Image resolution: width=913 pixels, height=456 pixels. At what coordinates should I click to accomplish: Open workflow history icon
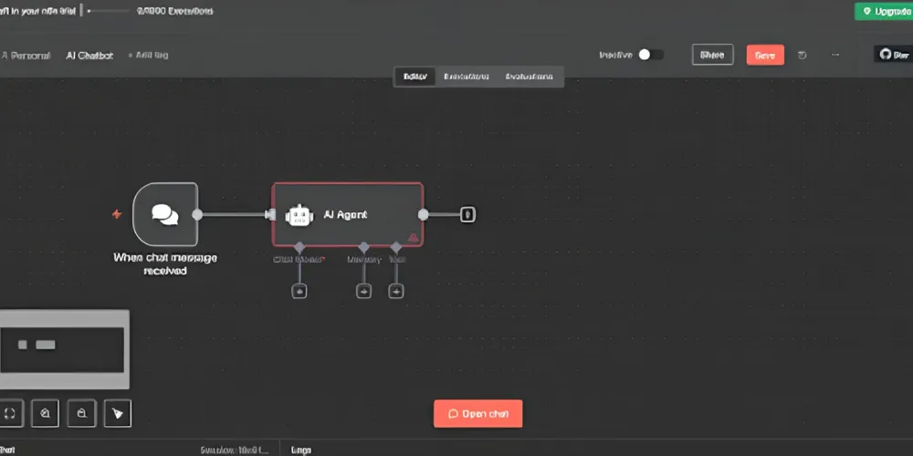pos(803,55)
